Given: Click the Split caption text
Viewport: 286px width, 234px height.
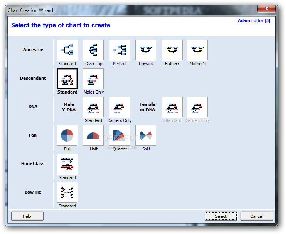Looking at the screenshot, I should point(146,149).
